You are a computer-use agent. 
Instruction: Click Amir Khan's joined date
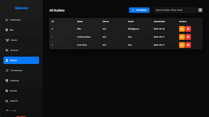pos(159,45)
